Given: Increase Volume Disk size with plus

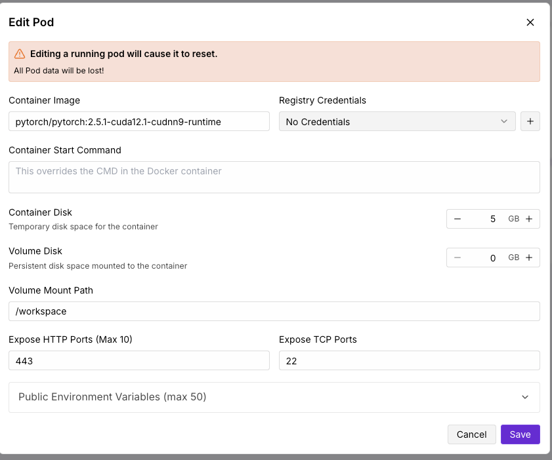Looking at the screenshot, I should pyautogui.click(x=529, y=258).
